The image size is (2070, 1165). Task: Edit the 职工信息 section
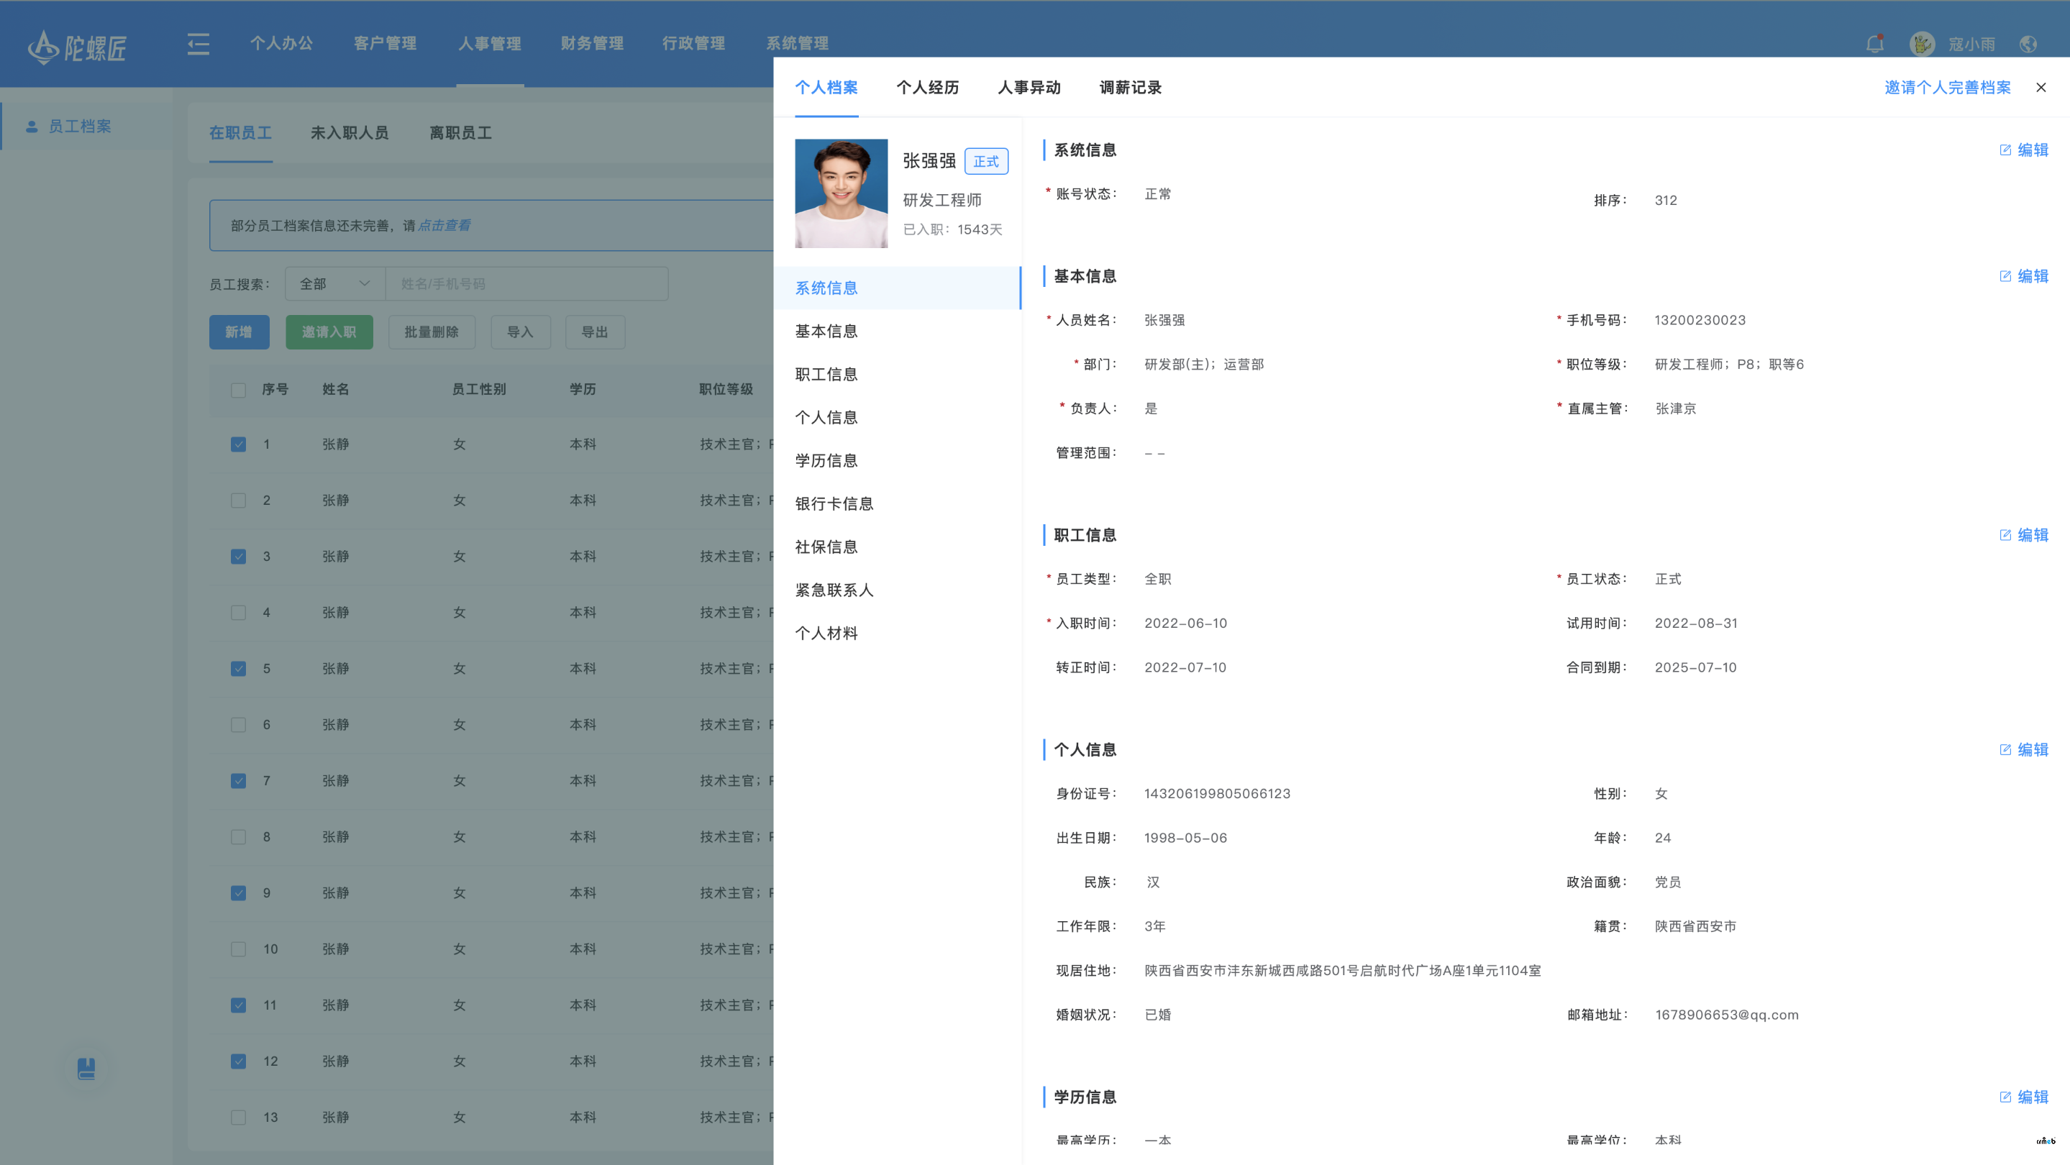point(2023,534)
